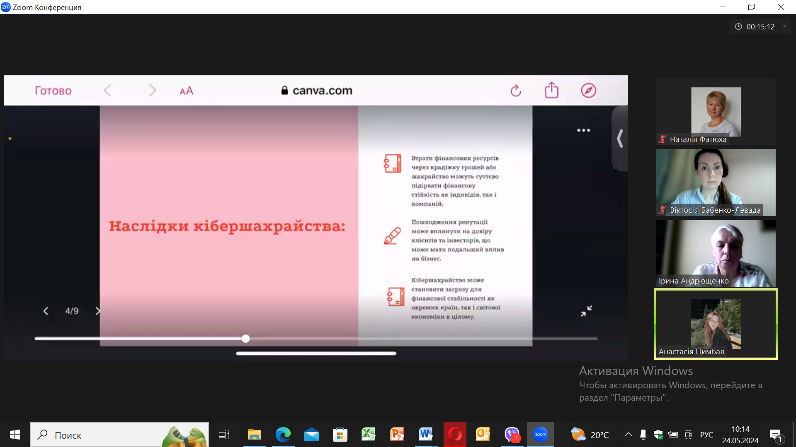Open PowerPoint from the taskbar
This screenshot has width=796, height=447.
[397, 435]
